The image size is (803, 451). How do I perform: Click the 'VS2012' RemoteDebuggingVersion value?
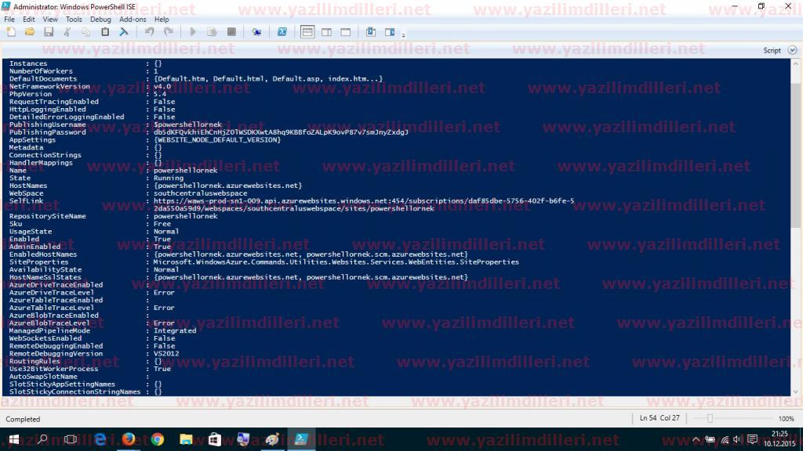click(x=166, y=353)
